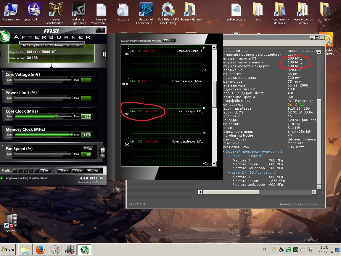
Task: Collapse the 'Уровней производительности' tree node
Action: coord(224,151)
